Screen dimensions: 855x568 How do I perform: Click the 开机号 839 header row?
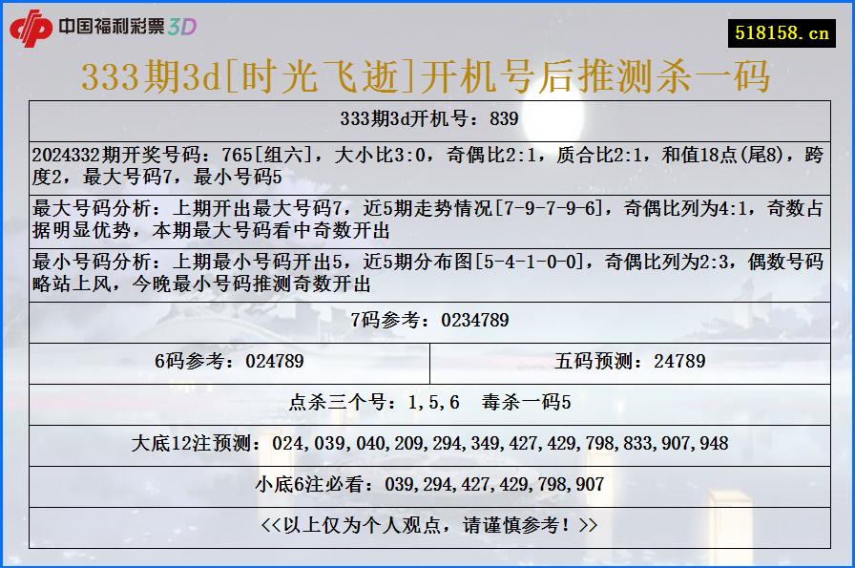[427, 118]
